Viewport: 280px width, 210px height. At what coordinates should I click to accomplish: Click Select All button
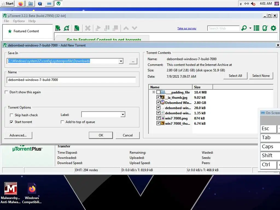click(235, 76)
